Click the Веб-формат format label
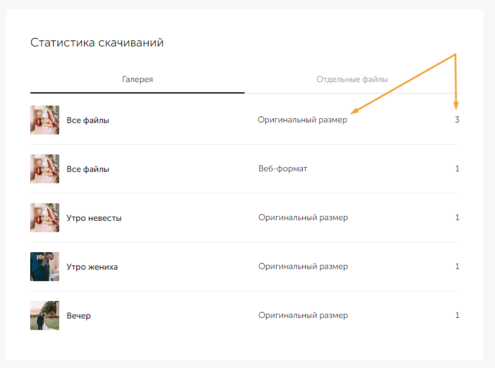 pos(282,169)
